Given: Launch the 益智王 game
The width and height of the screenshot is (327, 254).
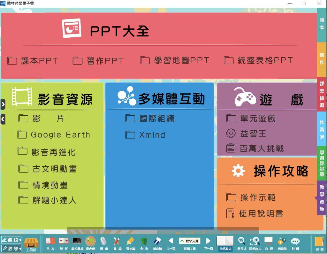Looking at the screenshot, I should coord(246,133).
